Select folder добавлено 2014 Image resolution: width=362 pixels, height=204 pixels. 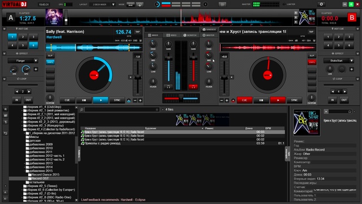[41, 167]
